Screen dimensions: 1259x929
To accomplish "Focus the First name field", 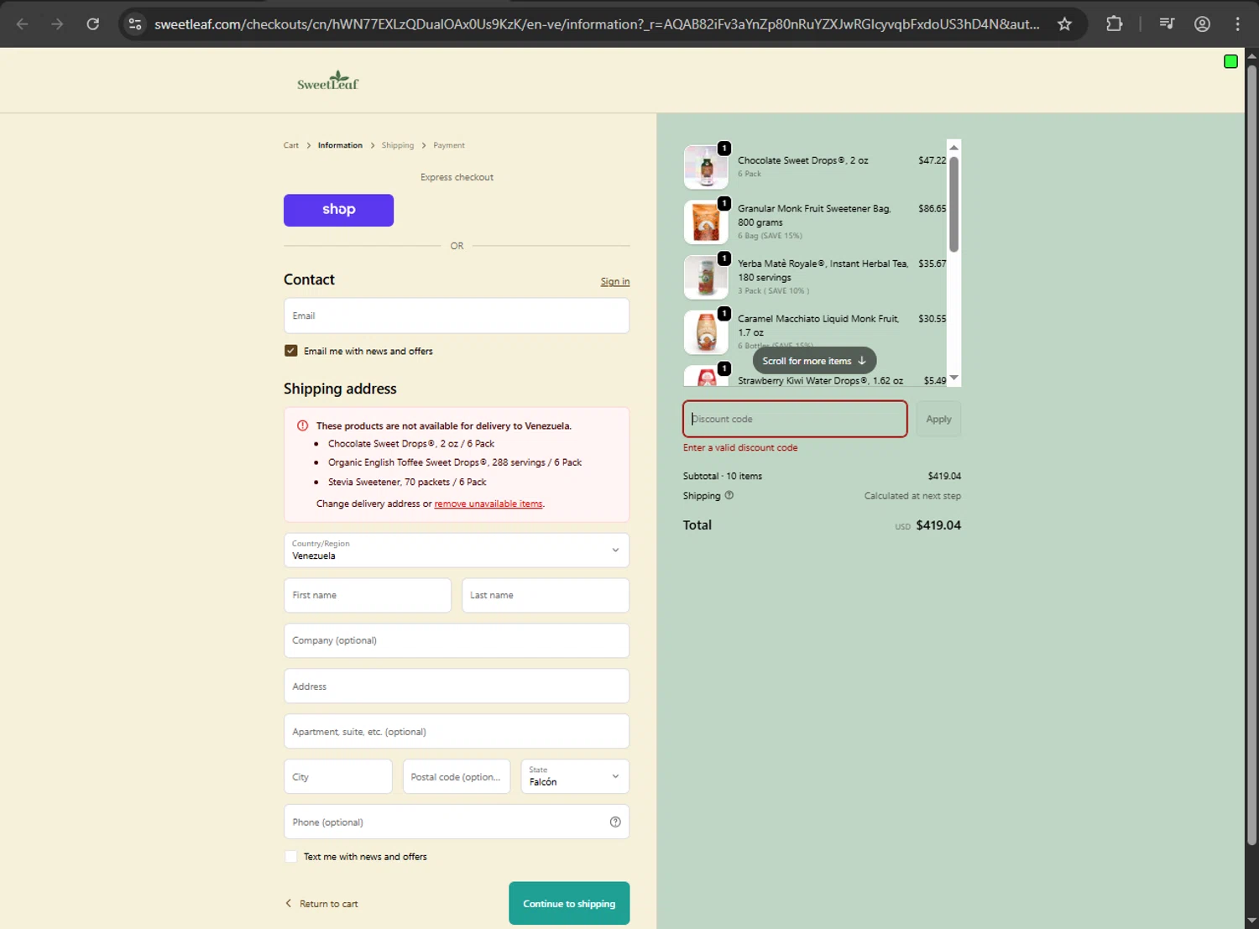I will [x=367, y=595].
